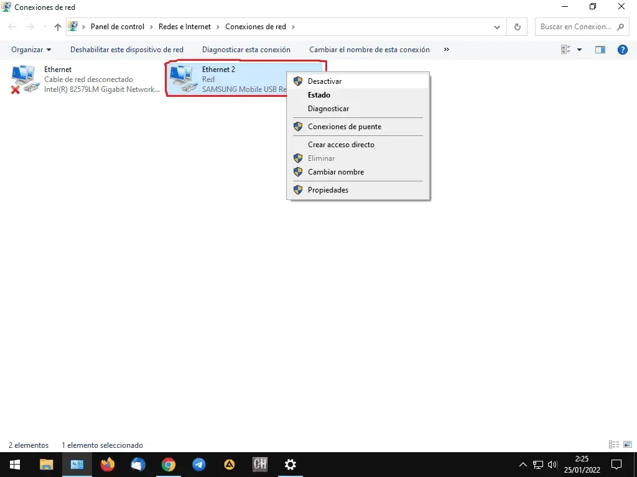
Task: Refresh the Conexiones de red folder
Action: click(517, 27)
